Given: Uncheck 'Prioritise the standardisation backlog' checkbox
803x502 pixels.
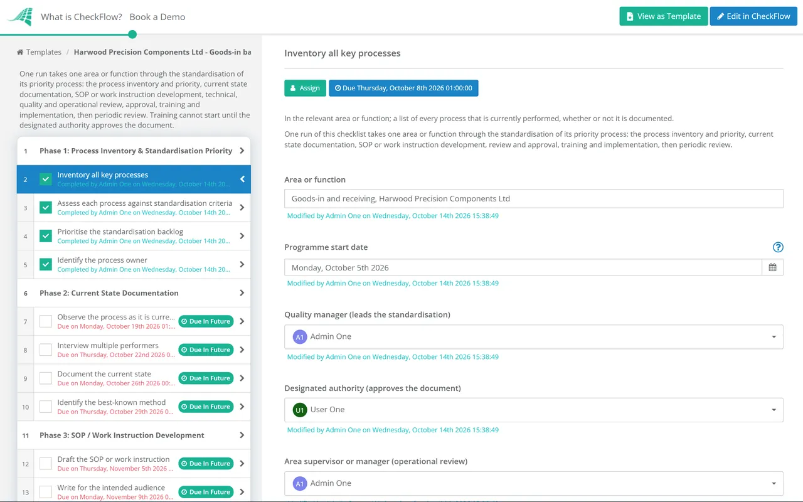Looking at the screenshot, I should click(x=46, y=236).
